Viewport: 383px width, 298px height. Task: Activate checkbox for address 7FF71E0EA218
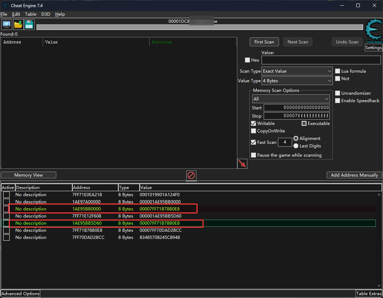[x=6, y=195]
